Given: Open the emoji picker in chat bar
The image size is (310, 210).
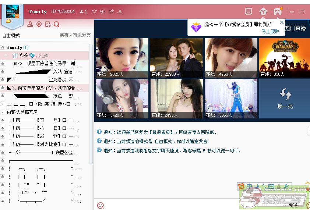Looking at the screenshot, I should point(100,206).
